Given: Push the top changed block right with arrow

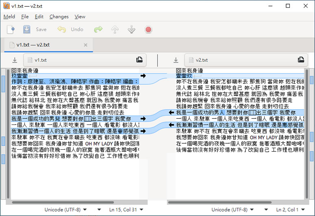Looking at the screenshot, I should click(143, 76).
